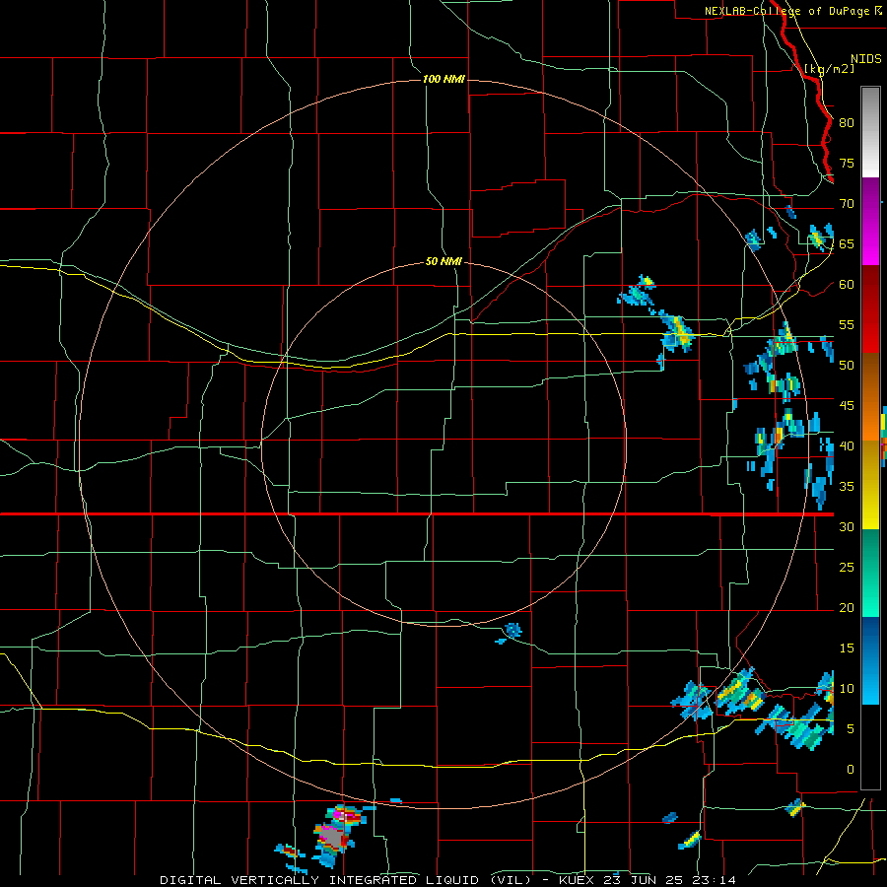
Task: Select the green segment of the color bar
Action: (870, 573)
